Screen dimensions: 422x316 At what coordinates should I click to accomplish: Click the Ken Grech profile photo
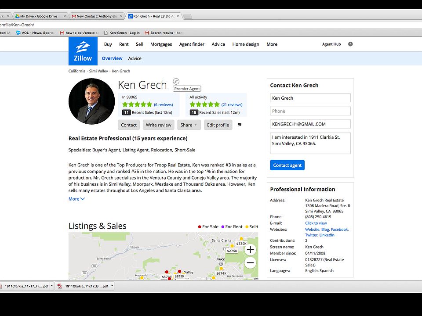(x=92, y=101)
